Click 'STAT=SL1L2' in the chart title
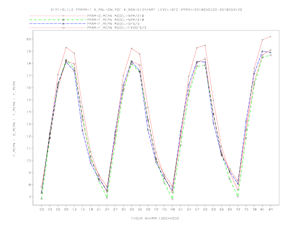This screenshot has height=228, width=295. (62, 10)
